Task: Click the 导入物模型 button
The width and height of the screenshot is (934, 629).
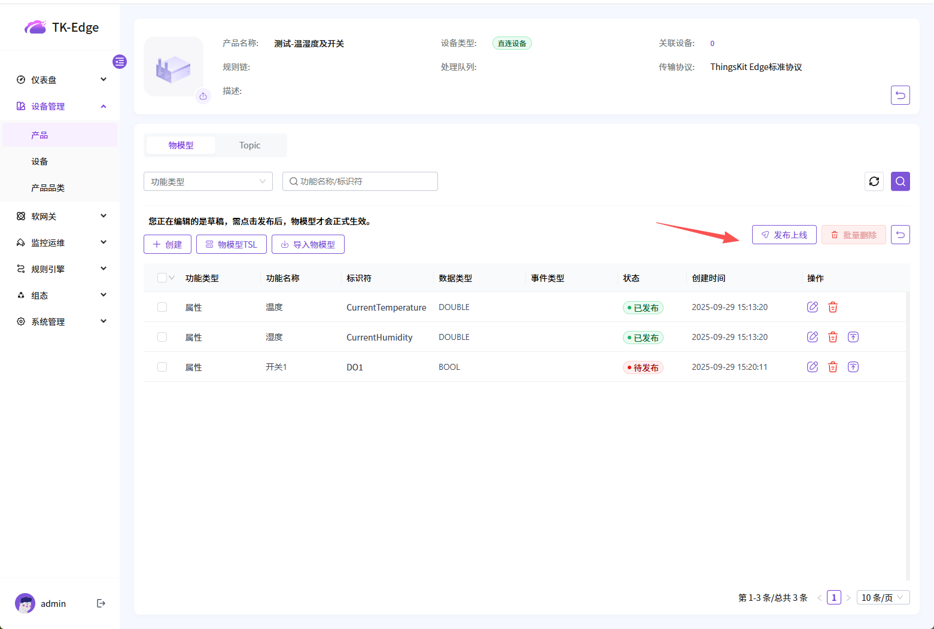Action: tap(308, 244)
